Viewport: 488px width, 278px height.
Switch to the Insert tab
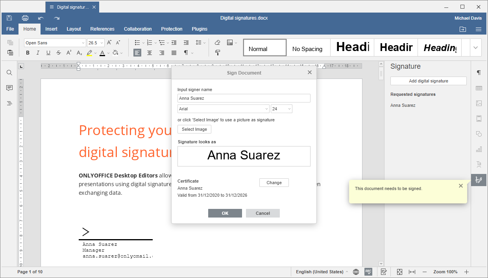(x=51, y=29)
